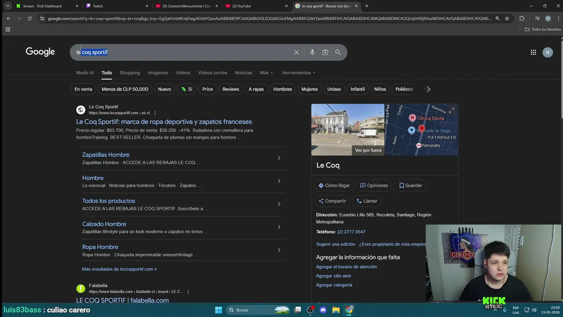Open File Explorer from the taskbar
This screenshot has width=563, height=317.
336,310
